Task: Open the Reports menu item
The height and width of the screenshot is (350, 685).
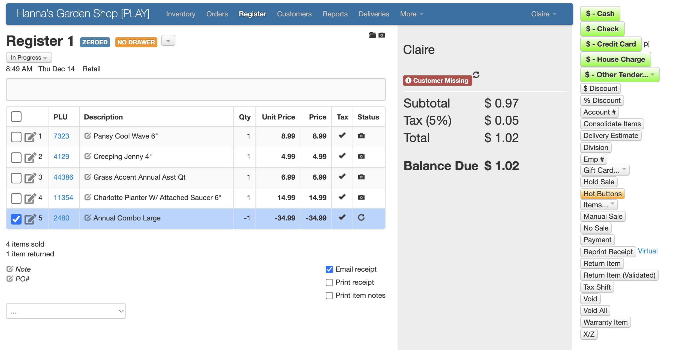Action: point(335,14)
